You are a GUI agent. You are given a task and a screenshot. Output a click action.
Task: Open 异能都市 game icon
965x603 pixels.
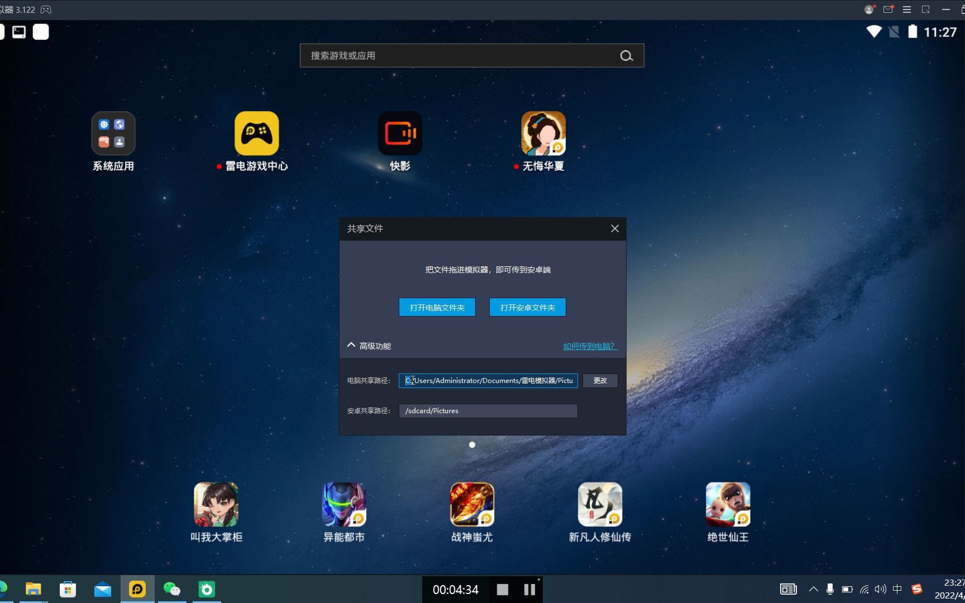point(344,504)
